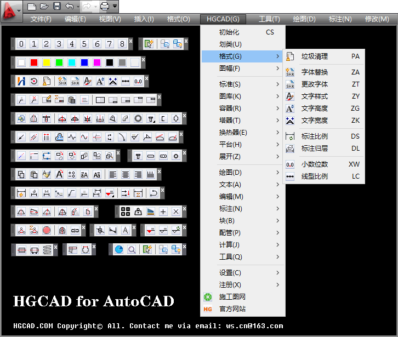Click 施工图网 menu entry
The image size is (398, 337).
tap(232, 297)
